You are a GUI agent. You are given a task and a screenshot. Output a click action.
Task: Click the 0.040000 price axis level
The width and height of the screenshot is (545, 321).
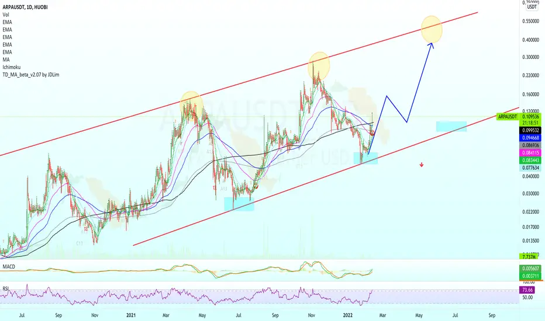click(x=531, y=176)
